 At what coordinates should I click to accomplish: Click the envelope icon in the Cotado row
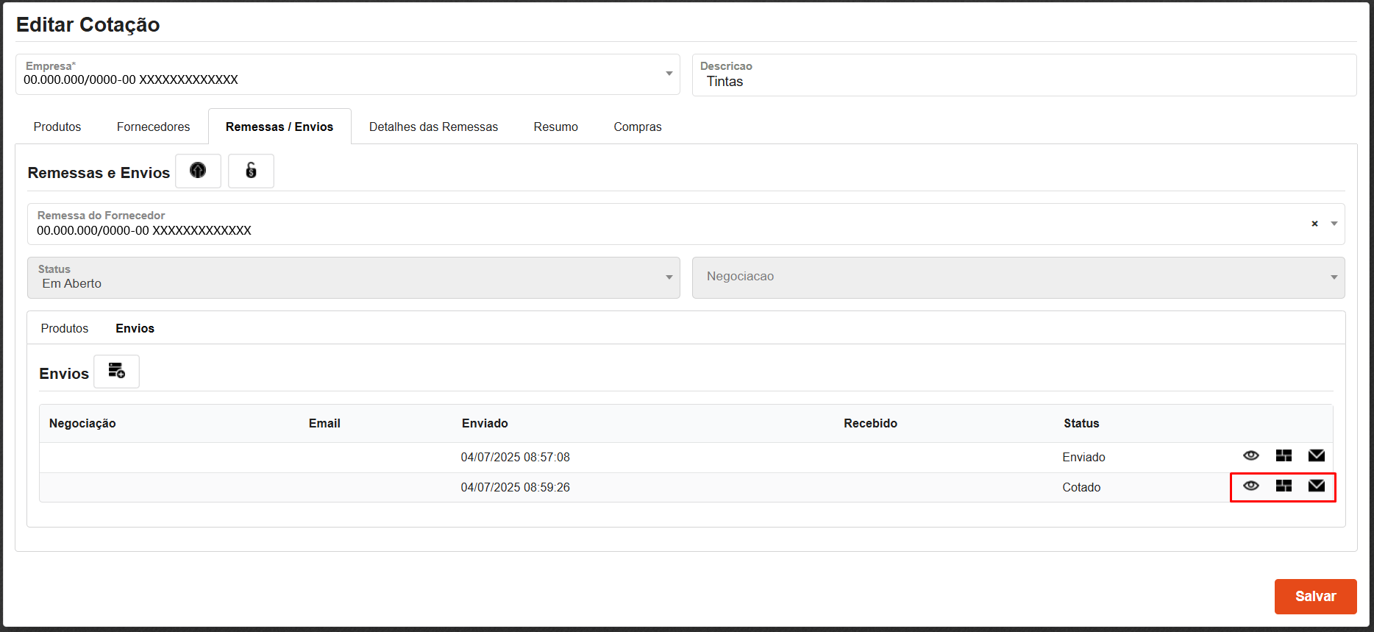pos(1316,486)
